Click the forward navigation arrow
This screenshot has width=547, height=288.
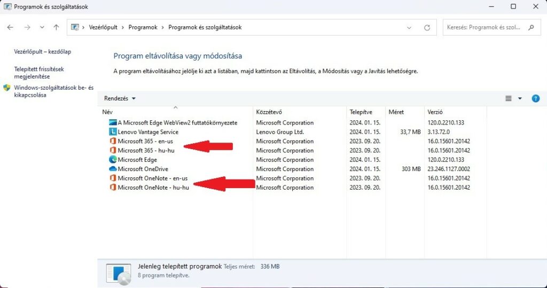click(x=27, y=27)
